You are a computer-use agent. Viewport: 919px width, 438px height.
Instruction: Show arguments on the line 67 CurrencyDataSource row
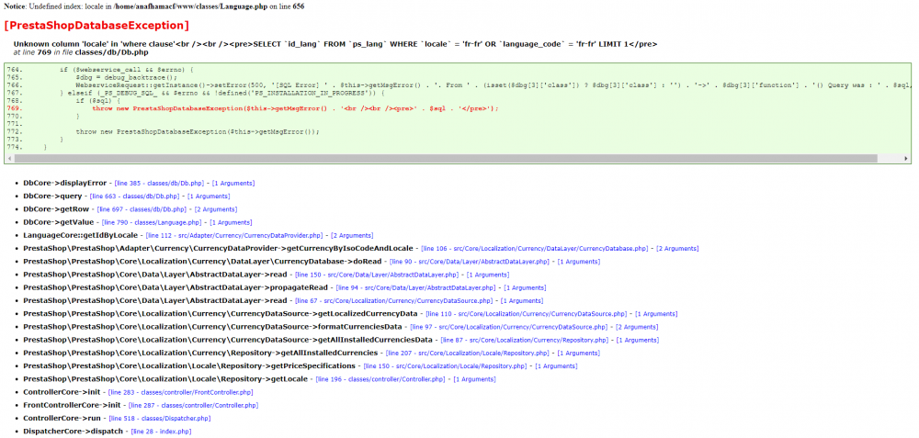pos(523,300)
